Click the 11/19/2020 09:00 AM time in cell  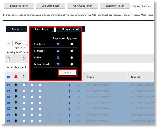[98, 103]
